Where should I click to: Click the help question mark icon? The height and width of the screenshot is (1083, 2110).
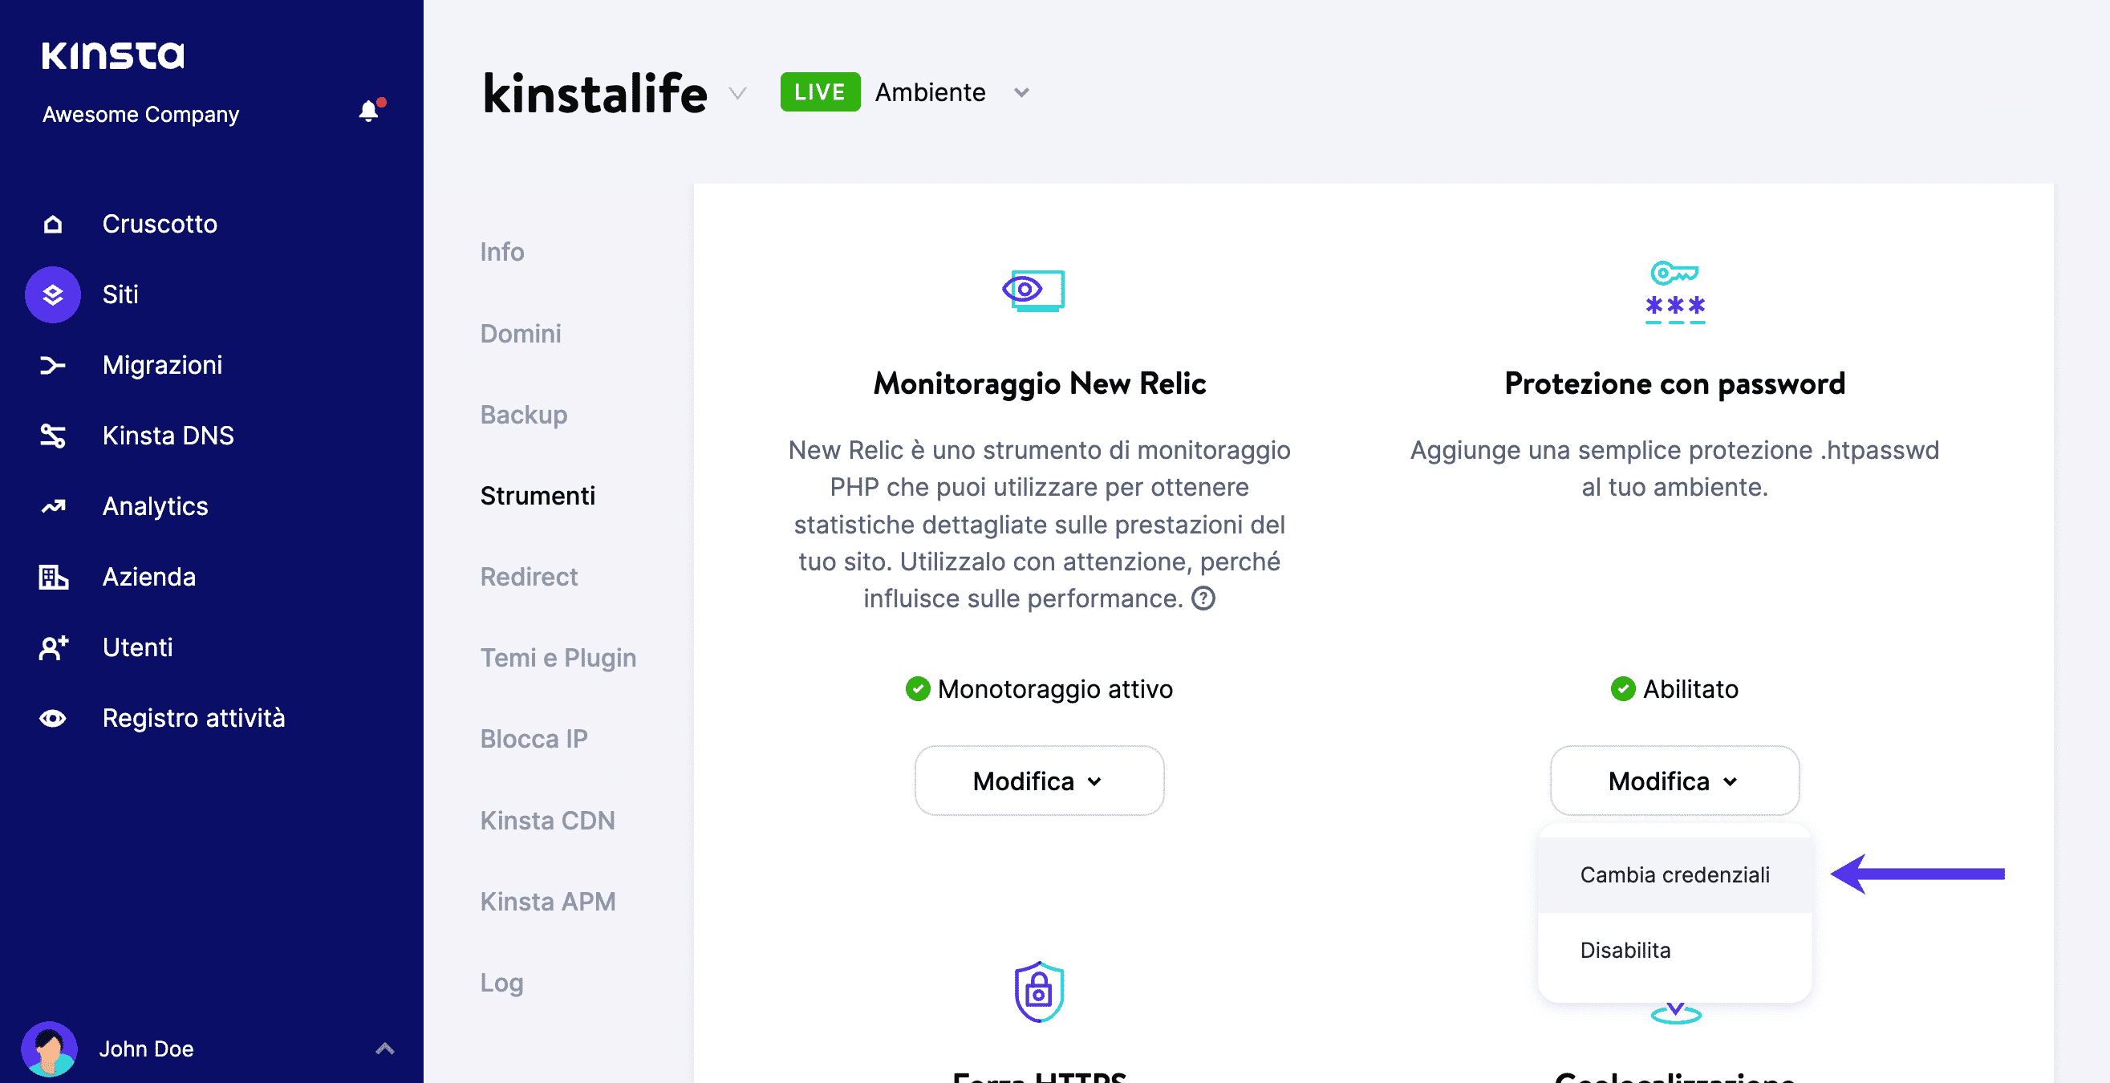1203,598
